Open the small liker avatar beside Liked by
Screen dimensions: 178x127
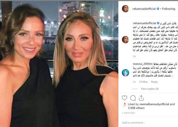pos(124,104)
